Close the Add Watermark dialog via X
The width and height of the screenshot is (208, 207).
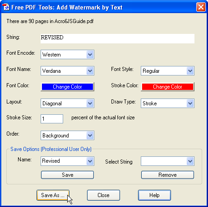201,7
